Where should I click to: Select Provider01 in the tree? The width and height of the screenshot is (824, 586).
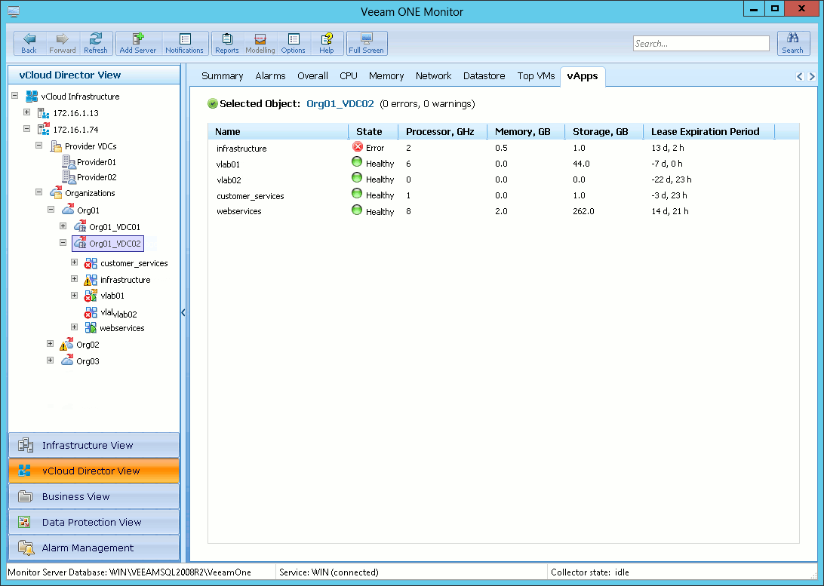(96, 162)
